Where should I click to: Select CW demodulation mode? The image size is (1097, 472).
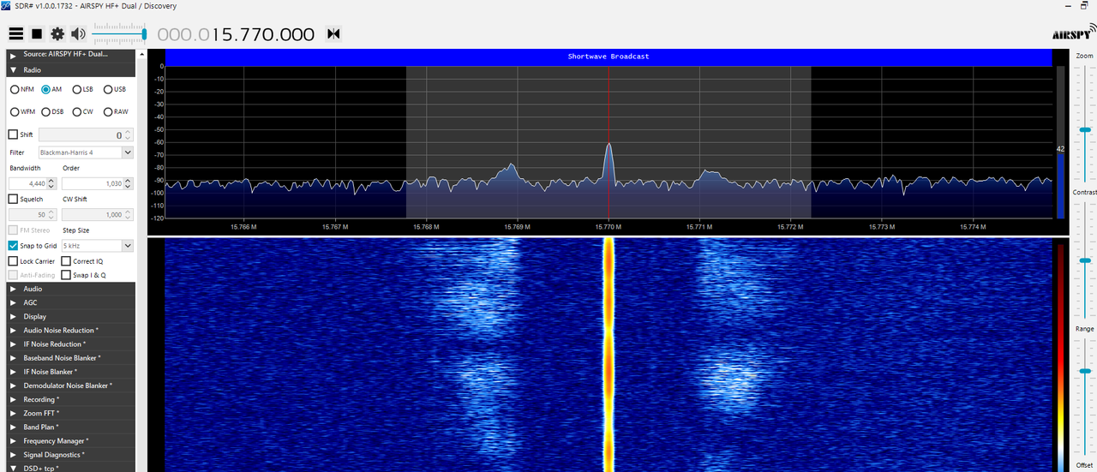[x=83, y=111]
